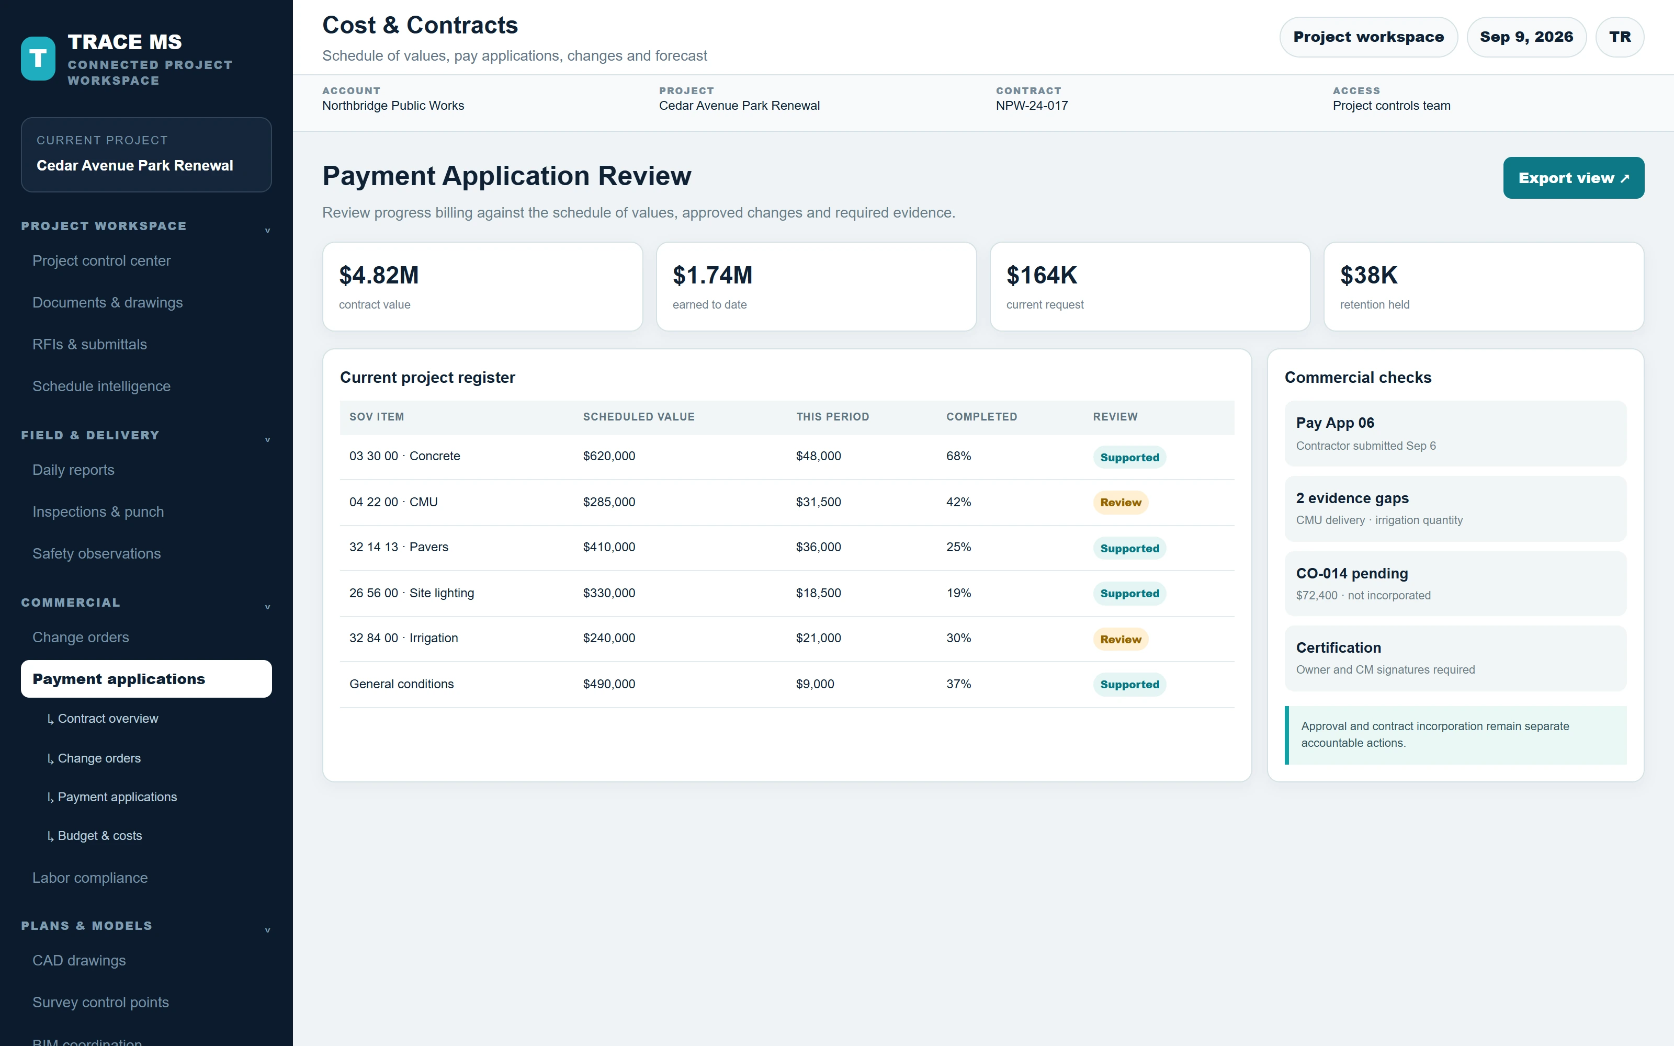Click the $164K current request card
Screen dimensions: 1674x1046
click(1150, 287)
